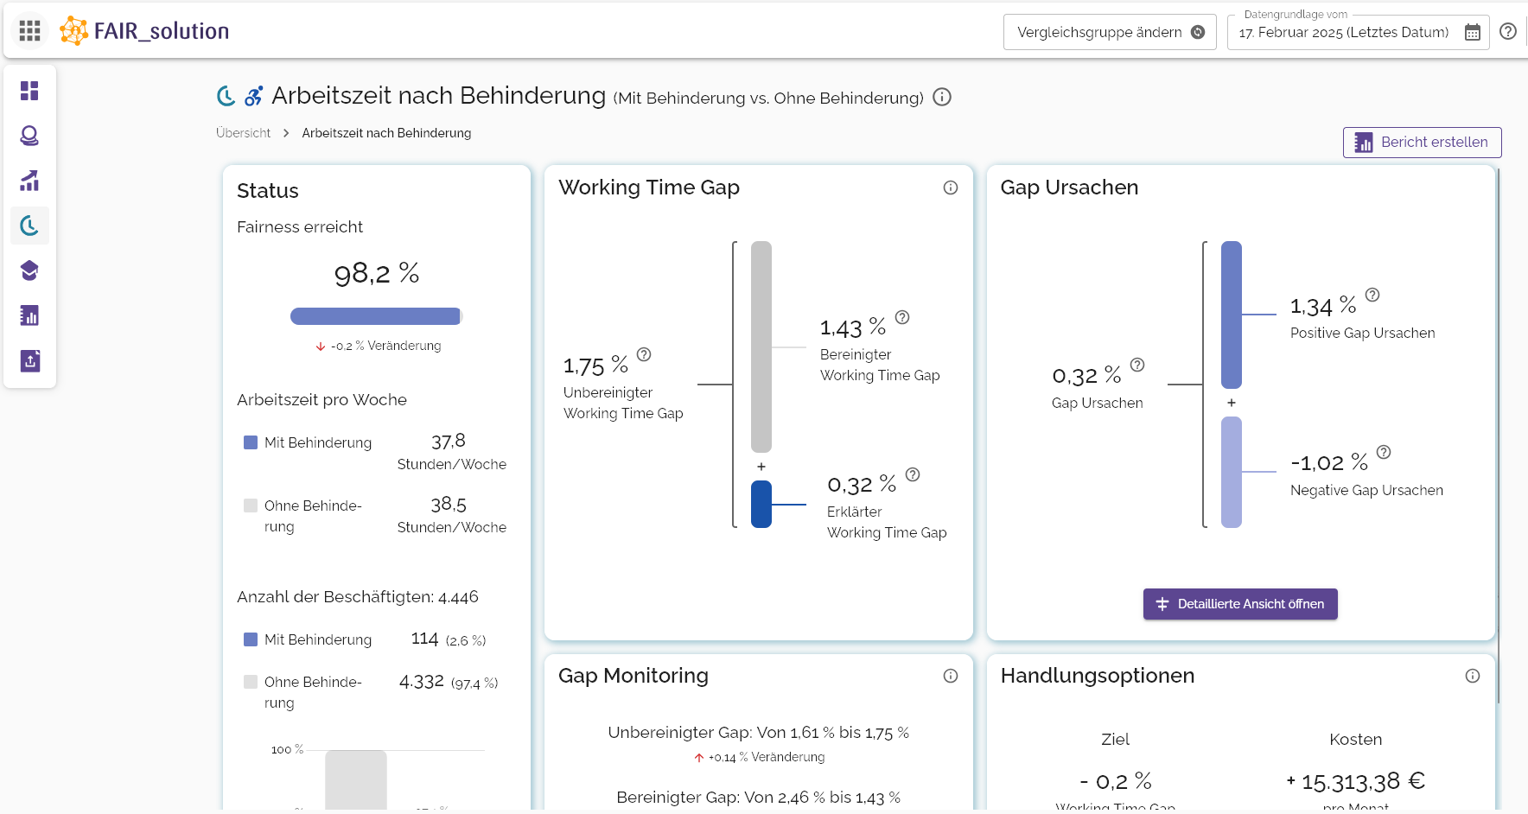
Task: Toggle Mit Behinderung legend square under Beschäftigten
Action: (251, 639)
